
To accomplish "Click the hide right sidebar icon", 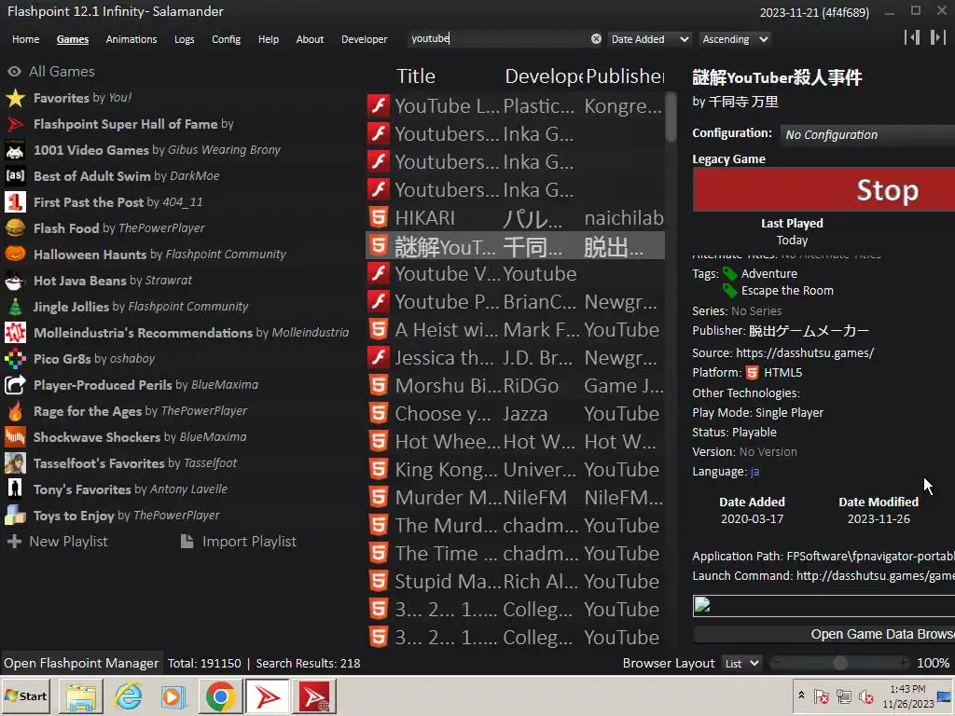I will (x=938, y=37).
